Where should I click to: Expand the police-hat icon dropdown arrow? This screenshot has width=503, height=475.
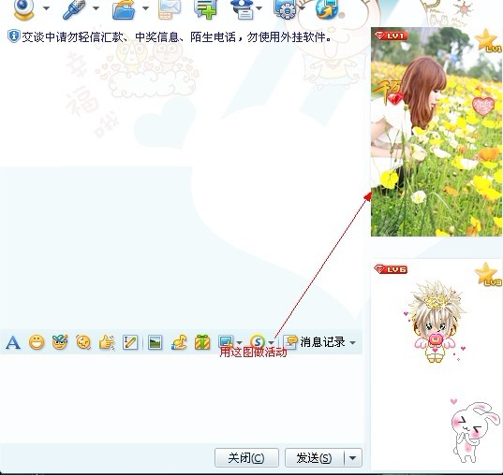pos(259,8)
